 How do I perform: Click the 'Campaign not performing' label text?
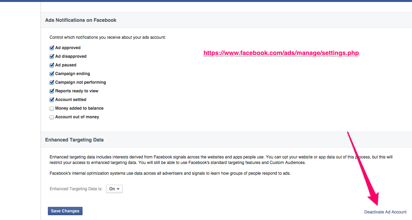[80, 82]
